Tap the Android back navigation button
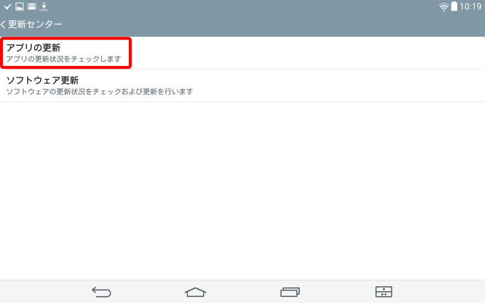Viewport: 485px width, 303px height. pyautogui.click(x=101, y=292)
